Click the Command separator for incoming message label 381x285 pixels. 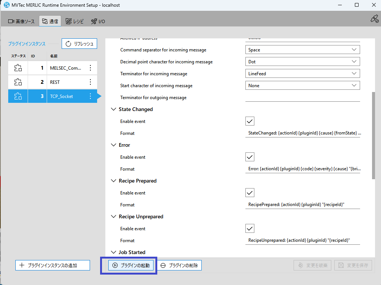163,50
